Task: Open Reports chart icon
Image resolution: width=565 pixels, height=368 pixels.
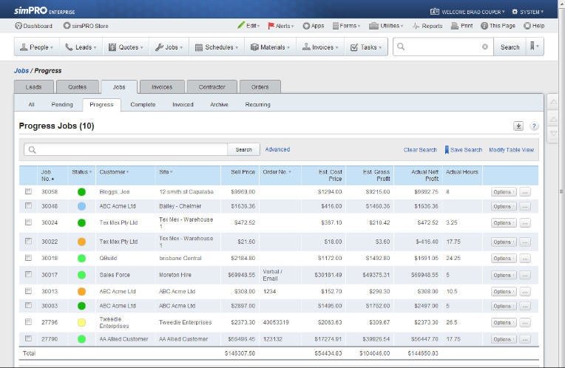Action: (416, 26)
